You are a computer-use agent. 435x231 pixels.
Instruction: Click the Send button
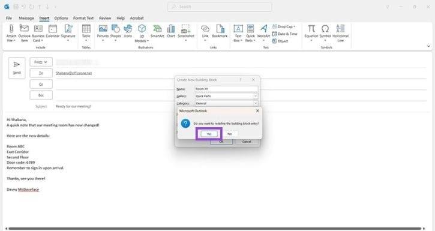(x=17, y=68)
